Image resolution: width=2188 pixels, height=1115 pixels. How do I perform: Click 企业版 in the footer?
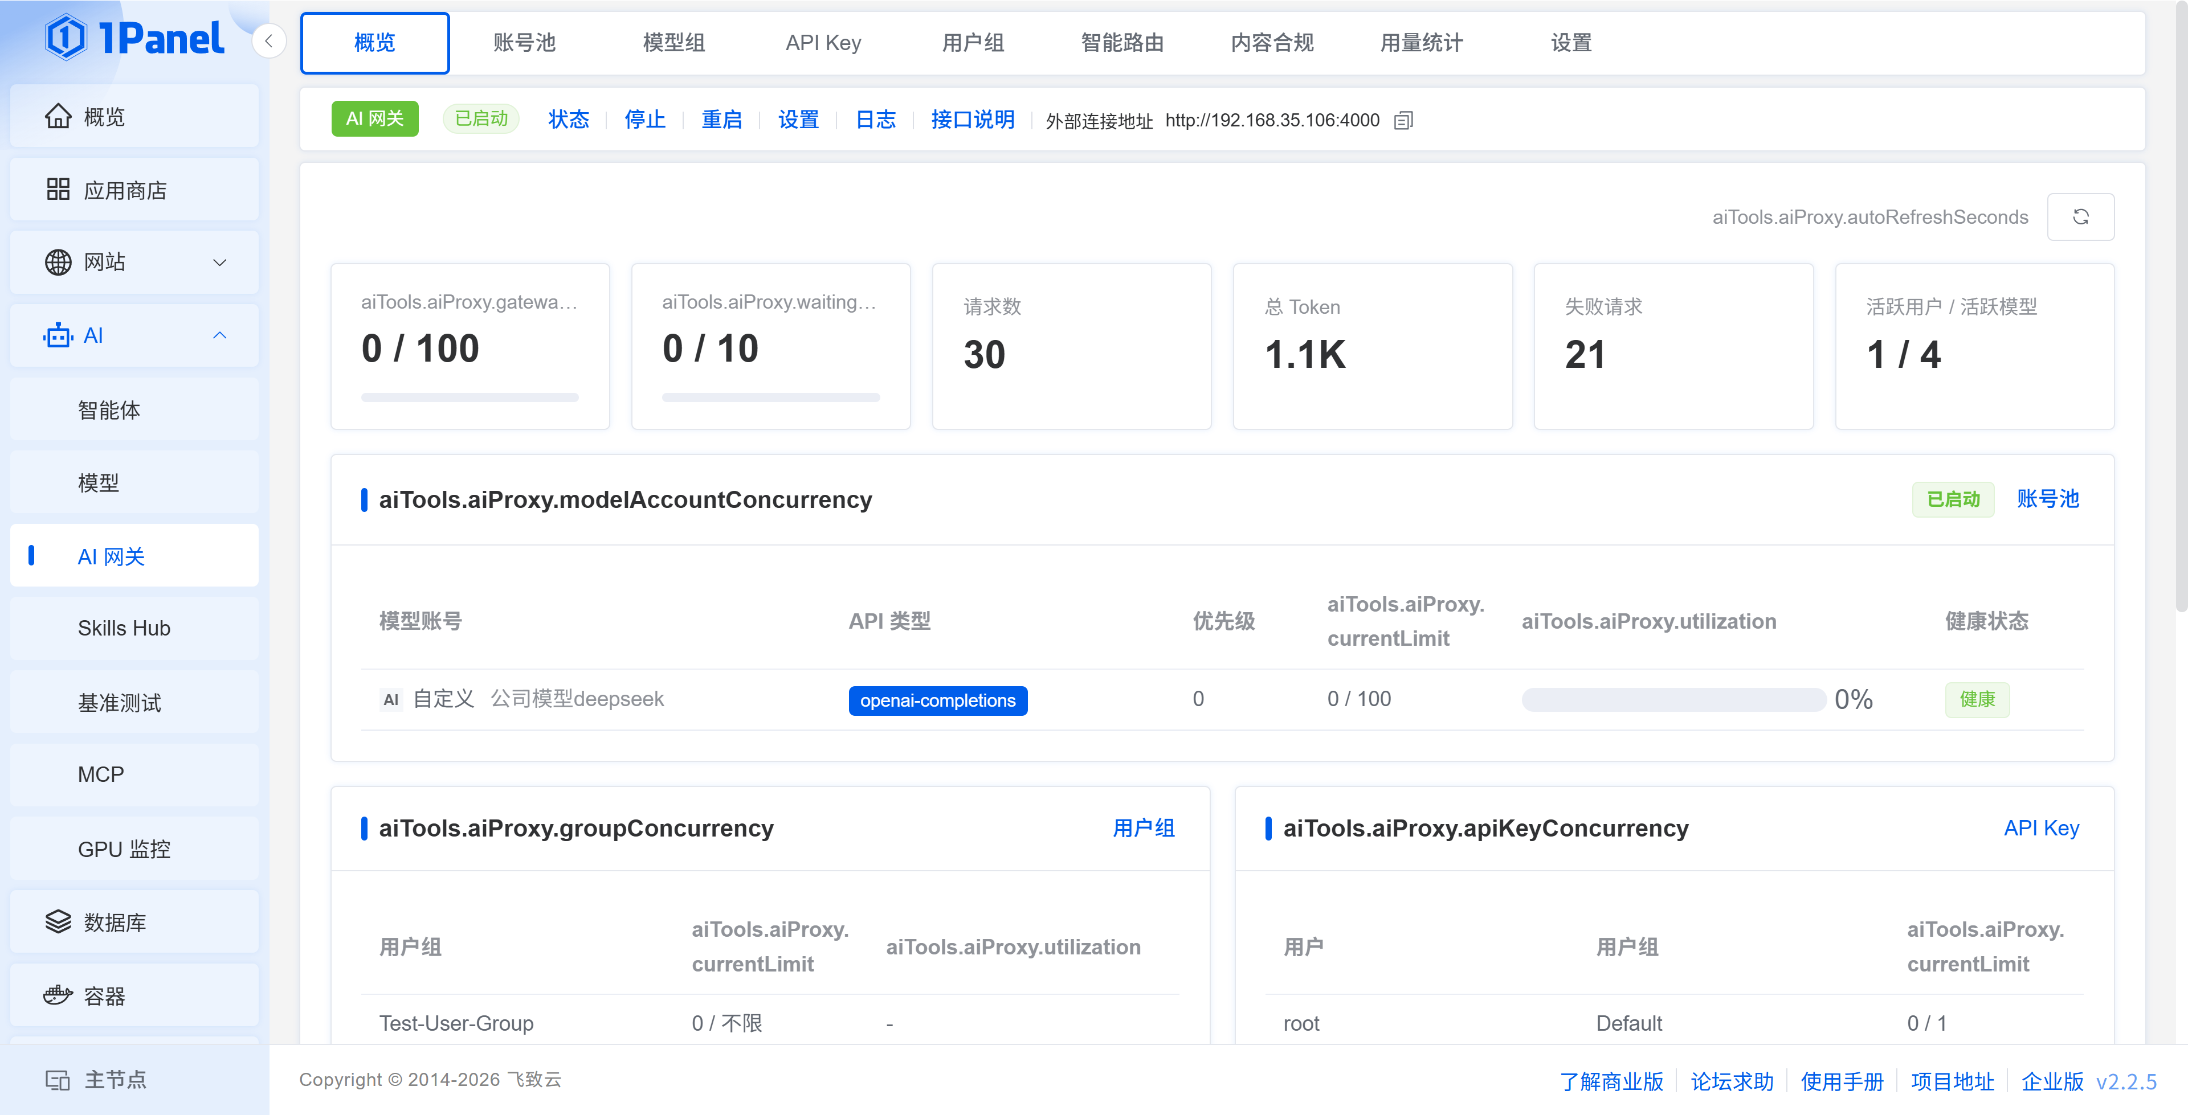[2052, 1081]
